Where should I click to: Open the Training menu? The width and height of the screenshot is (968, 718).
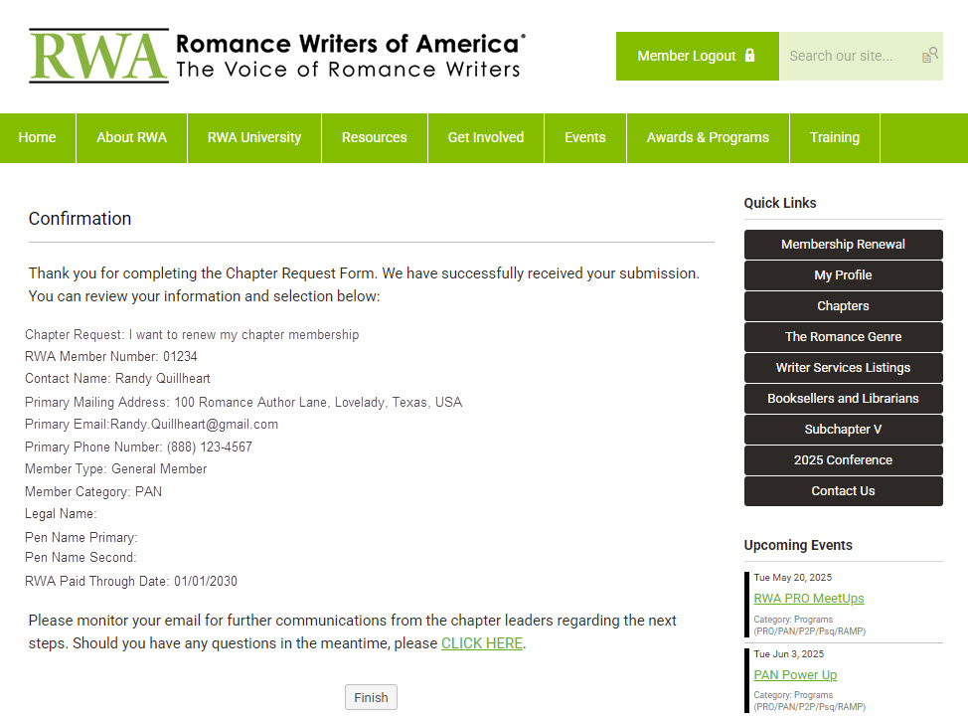pos(835,138)
